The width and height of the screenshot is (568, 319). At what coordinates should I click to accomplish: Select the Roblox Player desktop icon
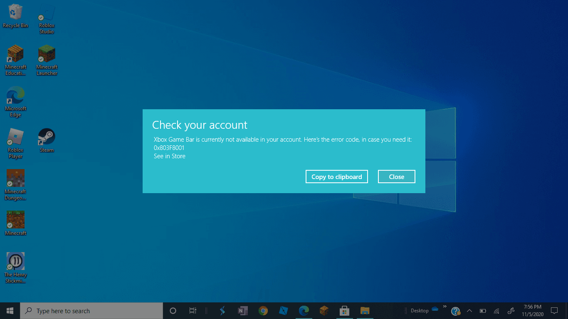coord(15,144)
